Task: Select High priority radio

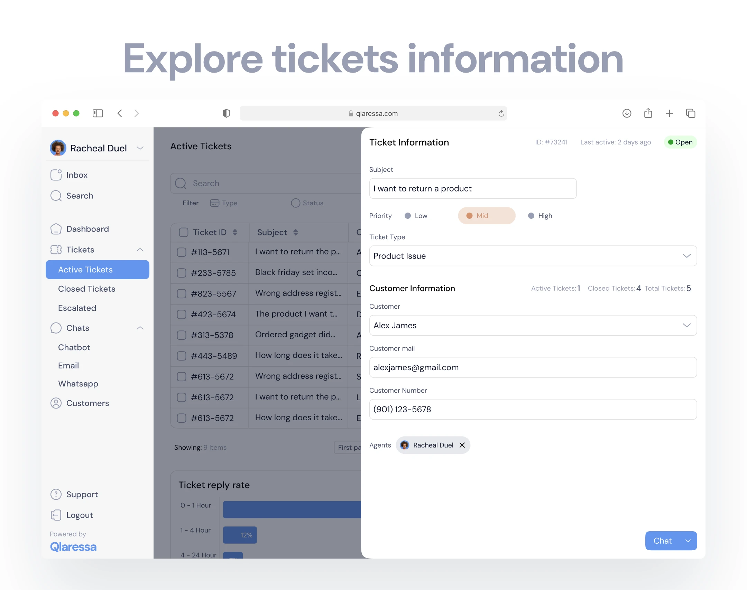Action: (531, 216)
